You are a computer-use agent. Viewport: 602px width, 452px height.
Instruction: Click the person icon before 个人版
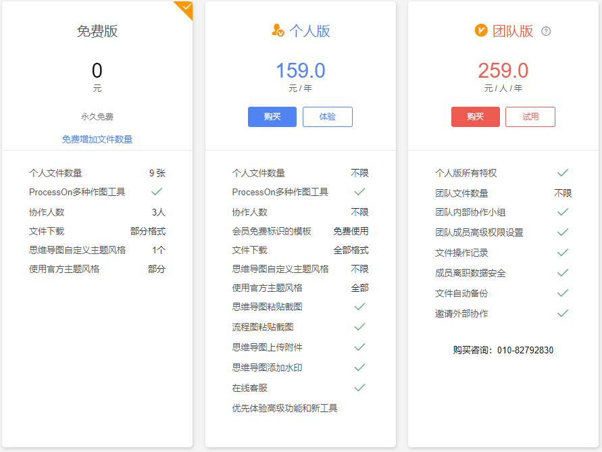(x=278, y=30)
